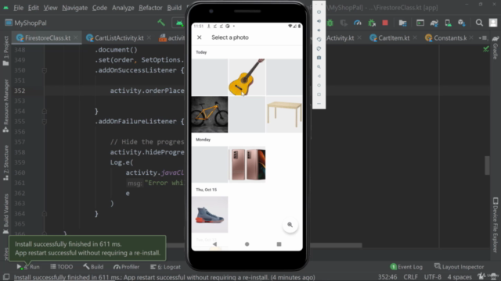Image resolution: width=501 pixels, height=281 pixels.
Task: Select the guitar photo
Action: 247,76
